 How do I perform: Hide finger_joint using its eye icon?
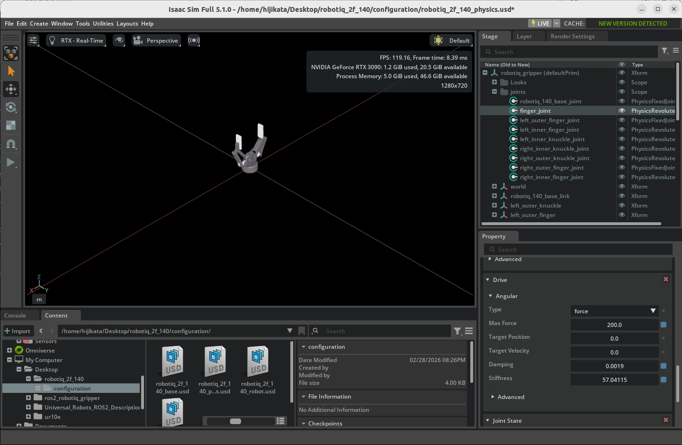pyautogui.click(x=621, y=110)
